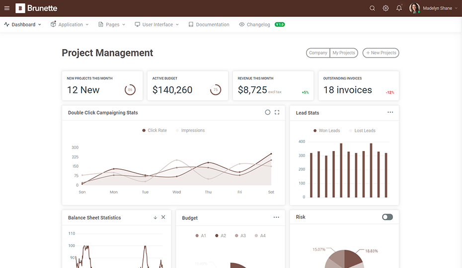Select the My Projects button
462x268 pixels.
[344, 53]
